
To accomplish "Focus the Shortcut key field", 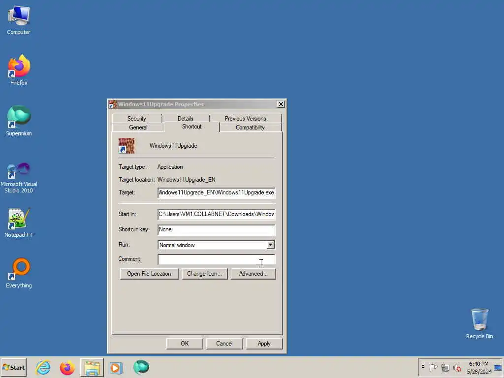I will coord(217,229).
